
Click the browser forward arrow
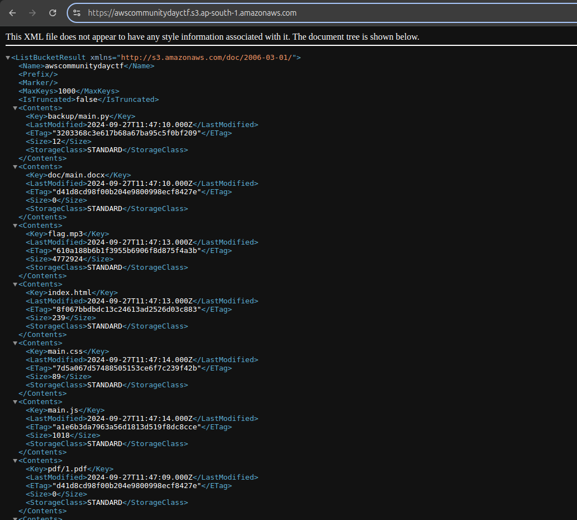pyautogui.click(x=33, y=13)
